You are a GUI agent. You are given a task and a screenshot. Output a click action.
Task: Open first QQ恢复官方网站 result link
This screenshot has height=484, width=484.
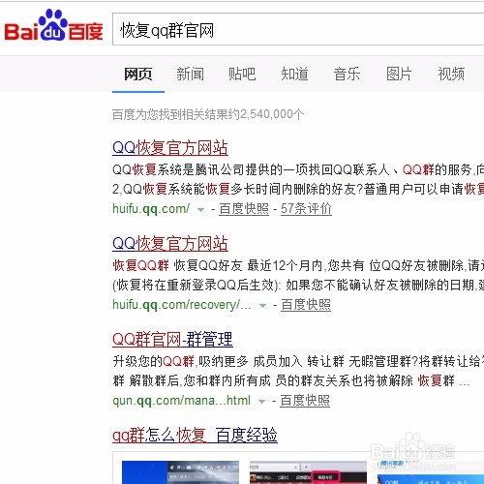click(x=170, y=148)
